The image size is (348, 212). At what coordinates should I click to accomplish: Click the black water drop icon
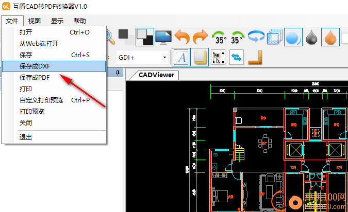tap(311, 37)
